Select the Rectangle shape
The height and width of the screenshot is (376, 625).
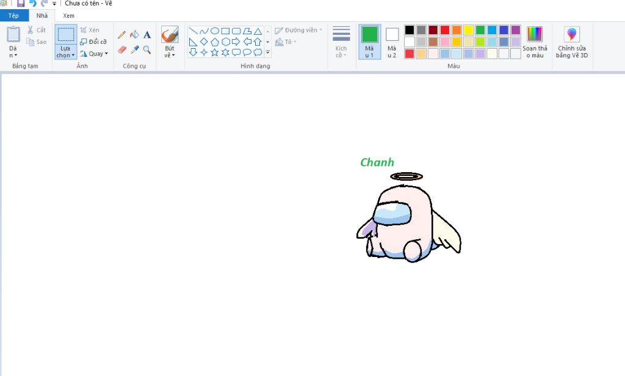[226, 31]
